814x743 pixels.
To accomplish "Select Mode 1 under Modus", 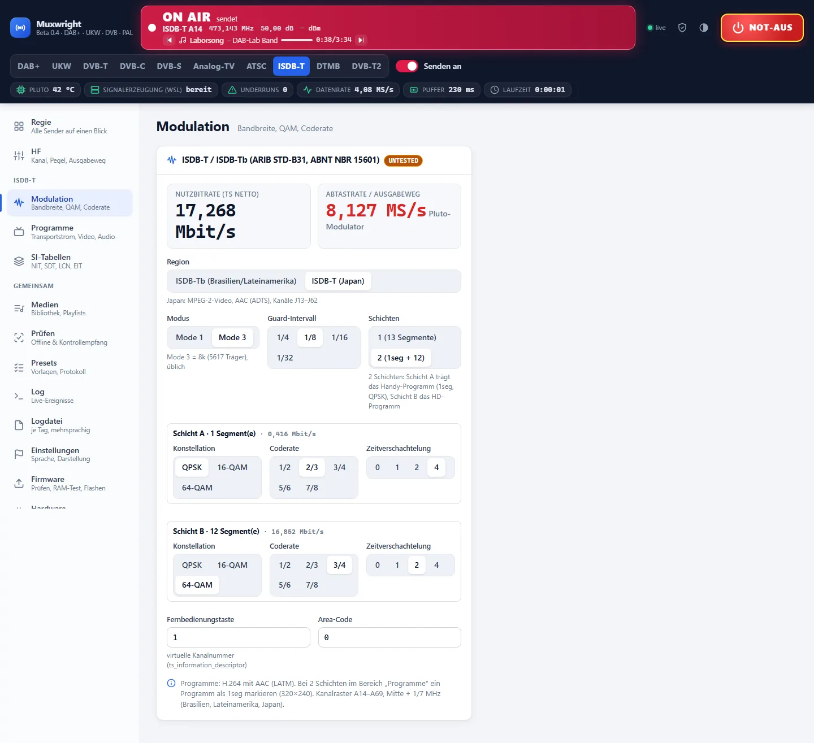I will [189, 338].
